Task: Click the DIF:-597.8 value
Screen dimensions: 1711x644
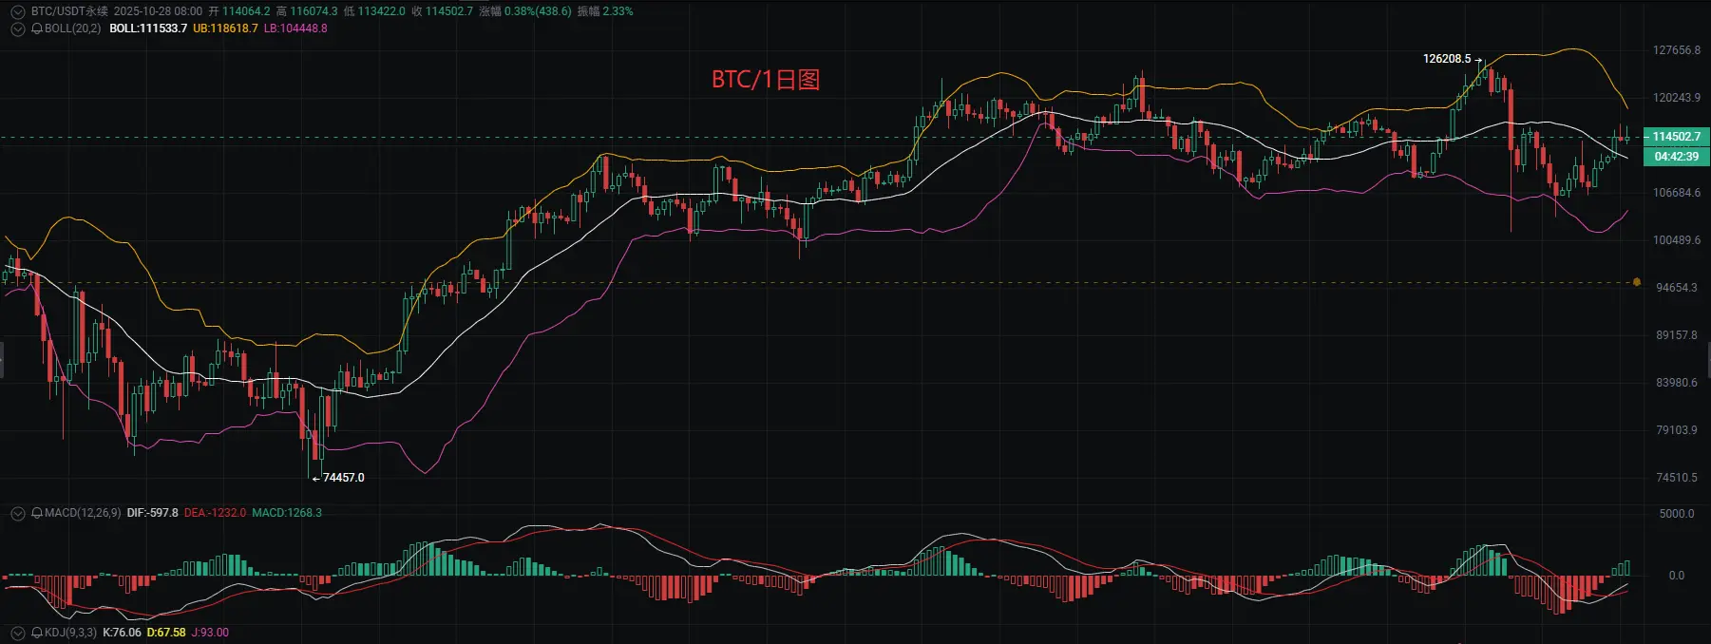Action: (x=152, y=513)
